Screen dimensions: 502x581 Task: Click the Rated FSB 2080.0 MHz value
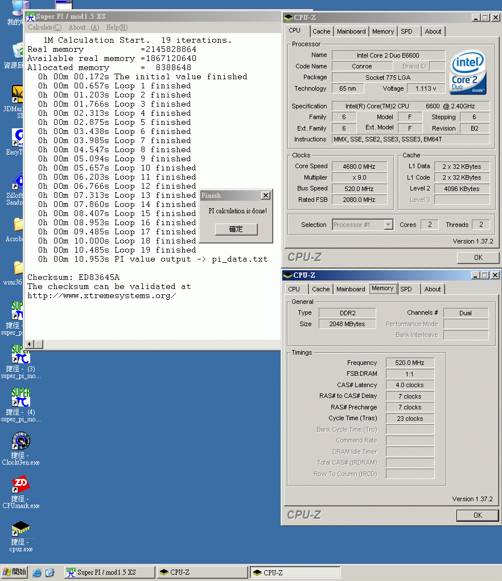point(359,200)
